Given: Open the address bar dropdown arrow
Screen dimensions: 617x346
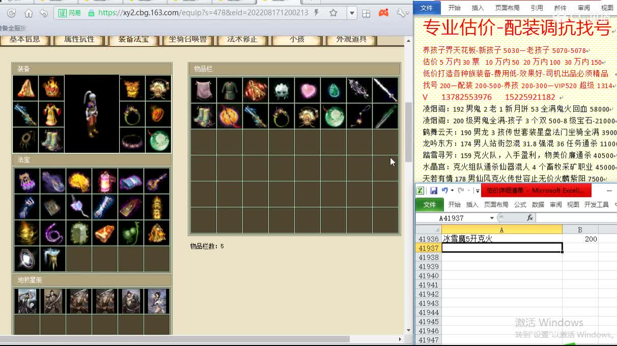Looking at the screenshot, I should pos(352,13).
